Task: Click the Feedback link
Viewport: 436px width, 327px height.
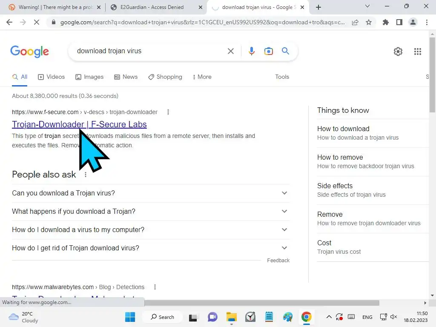Action: (278, 261)
